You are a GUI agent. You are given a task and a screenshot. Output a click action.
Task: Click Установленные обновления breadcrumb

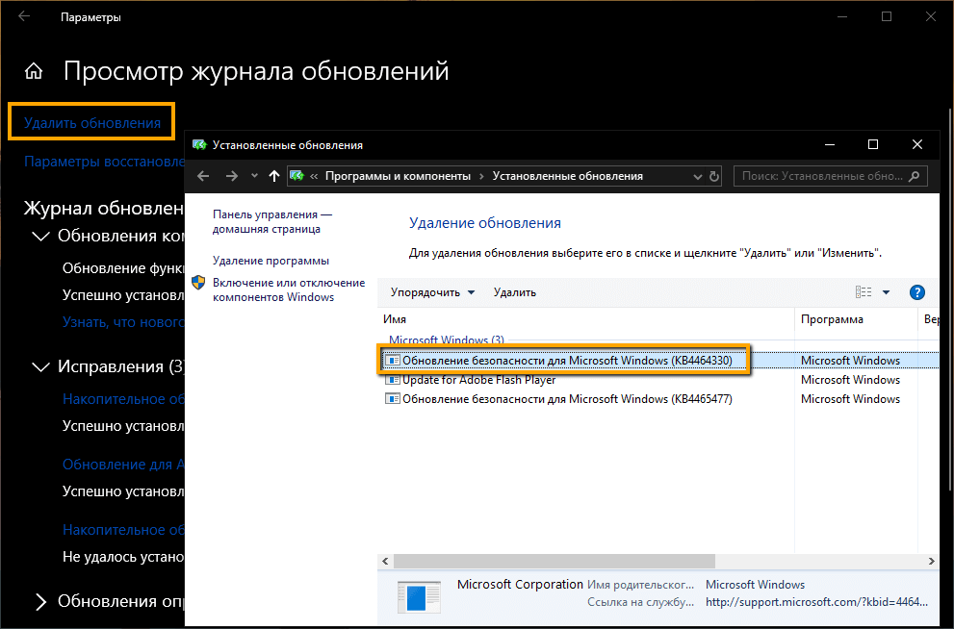[x=568, y=176]
